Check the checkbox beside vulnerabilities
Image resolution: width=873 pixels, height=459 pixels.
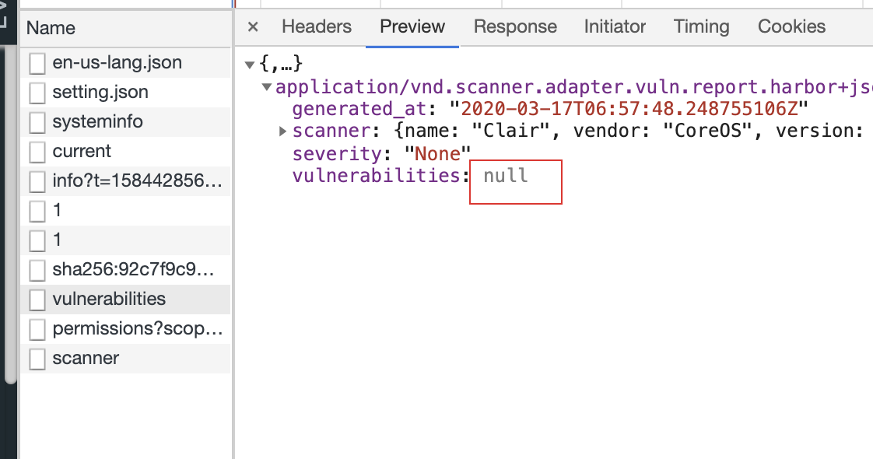point(36,299)
